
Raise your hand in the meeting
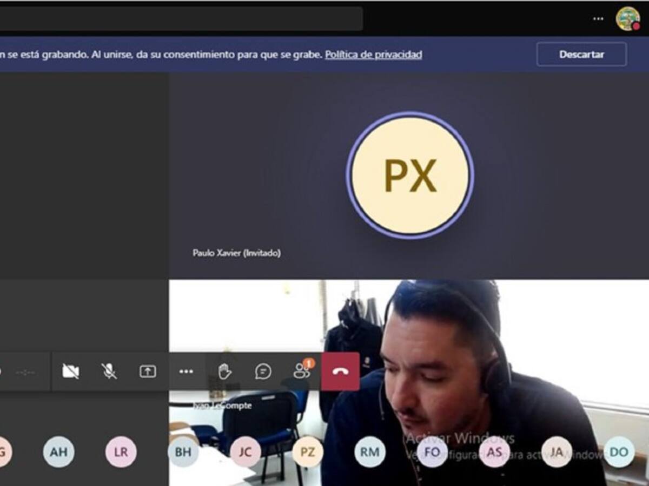(224, 372)
